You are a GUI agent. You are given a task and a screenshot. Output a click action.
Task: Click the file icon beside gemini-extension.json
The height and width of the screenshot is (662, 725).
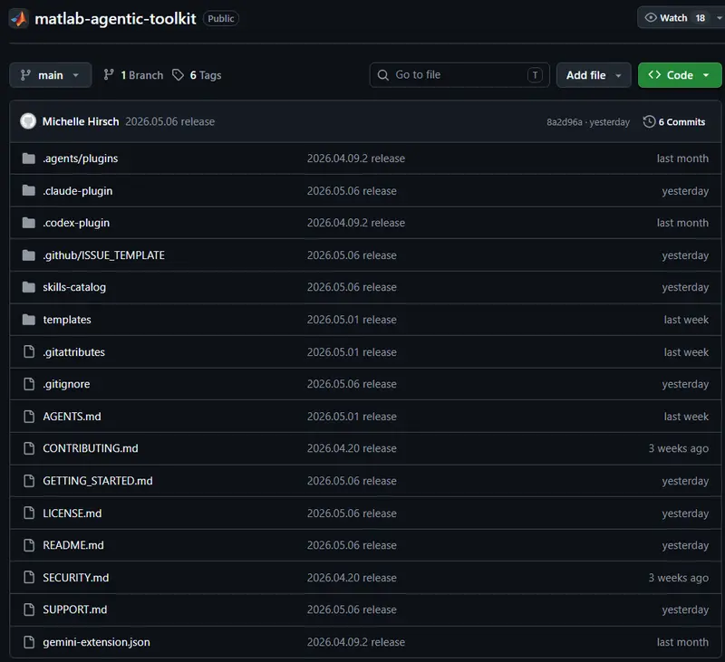(29, 642)
